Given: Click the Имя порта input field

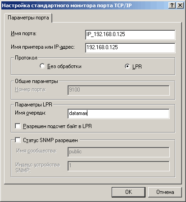Looking at the screenshot, I should 130,34.
